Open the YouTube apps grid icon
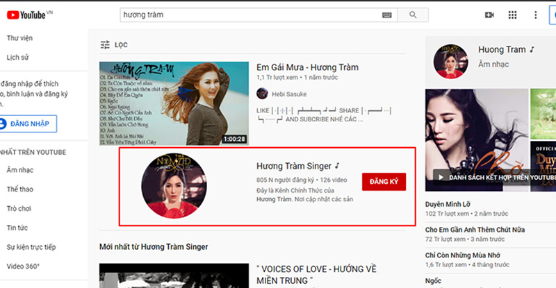The height and width of the screenshot is (288, 556). (x=512, y=15)
